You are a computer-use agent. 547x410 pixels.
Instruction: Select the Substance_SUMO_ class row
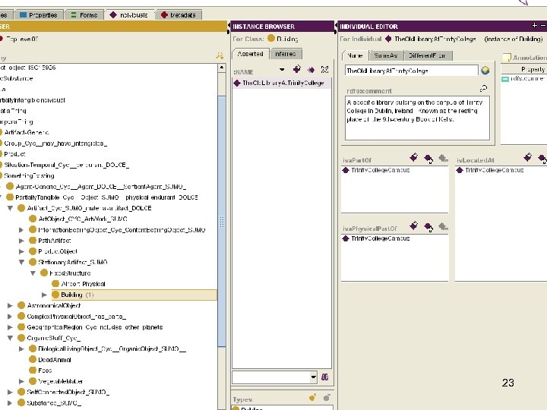[x=54, y=403]
